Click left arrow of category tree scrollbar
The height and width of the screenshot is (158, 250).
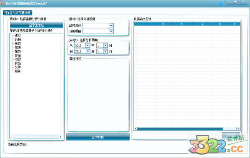click(12, 137)
